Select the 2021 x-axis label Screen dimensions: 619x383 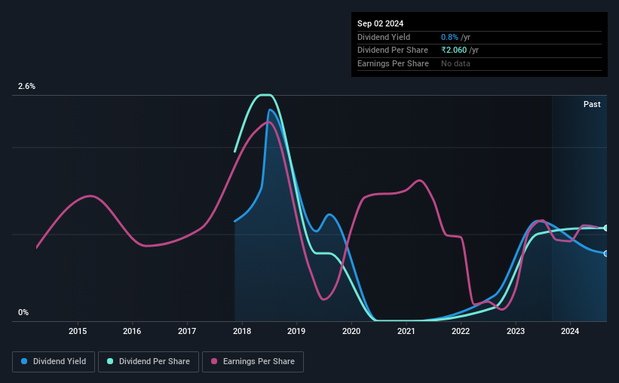[406, 331]
